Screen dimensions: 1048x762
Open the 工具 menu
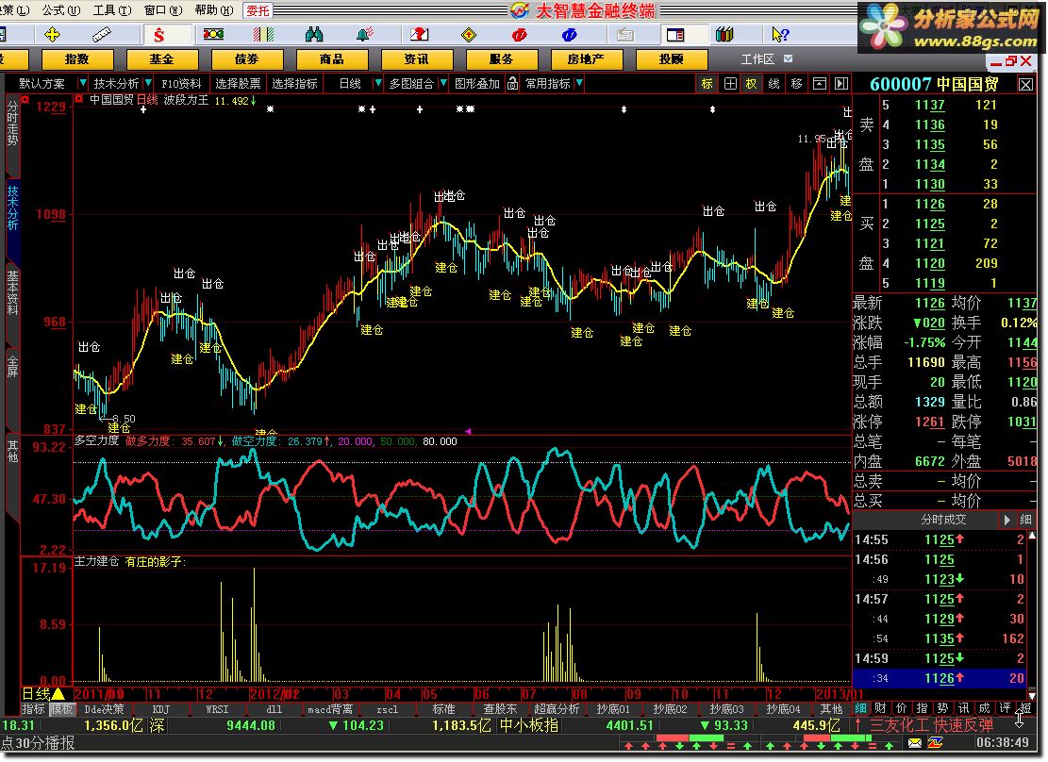(111, 10)
